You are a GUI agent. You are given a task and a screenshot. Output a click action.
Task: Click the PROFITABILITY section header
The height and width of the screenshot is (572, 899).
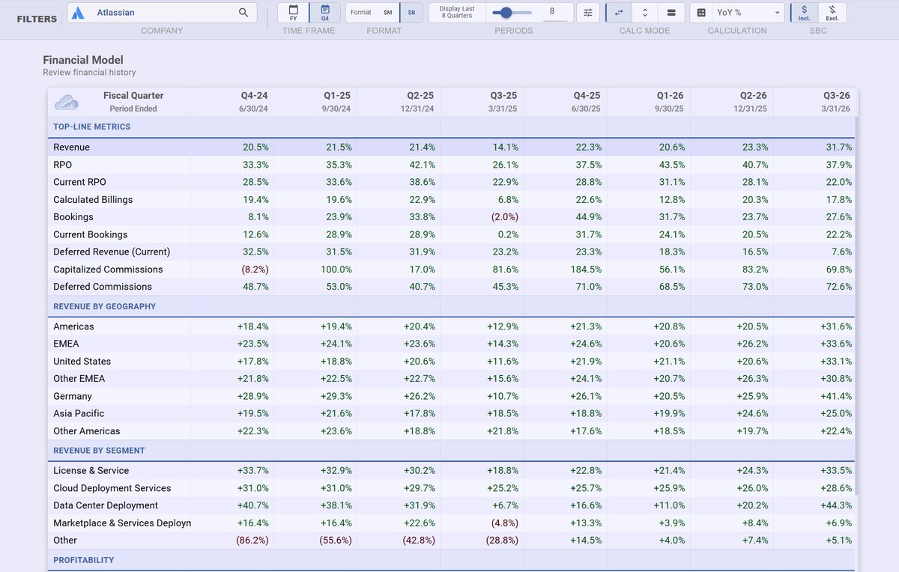pos(84,560)
